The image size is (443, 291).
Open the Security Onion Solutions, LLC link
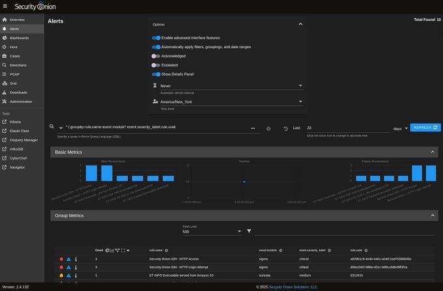click(293, 286)
